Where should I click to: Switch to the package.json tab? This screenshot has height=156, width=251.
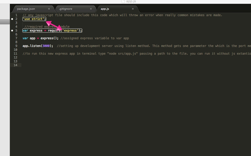click(x=26, y=9)
